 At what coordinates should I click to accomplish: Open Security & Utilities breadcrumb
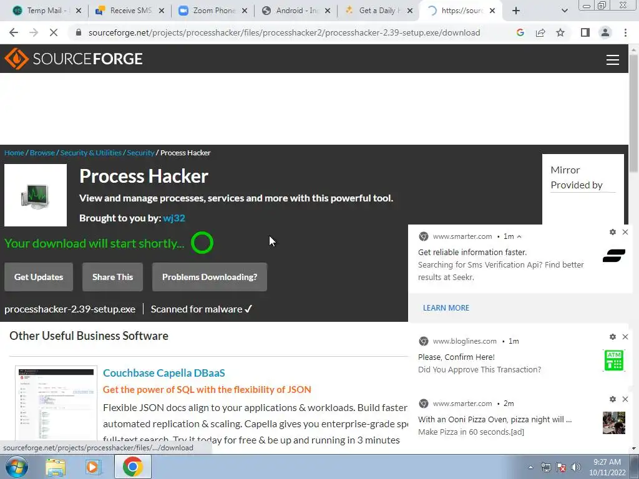[x=91, y=153]
